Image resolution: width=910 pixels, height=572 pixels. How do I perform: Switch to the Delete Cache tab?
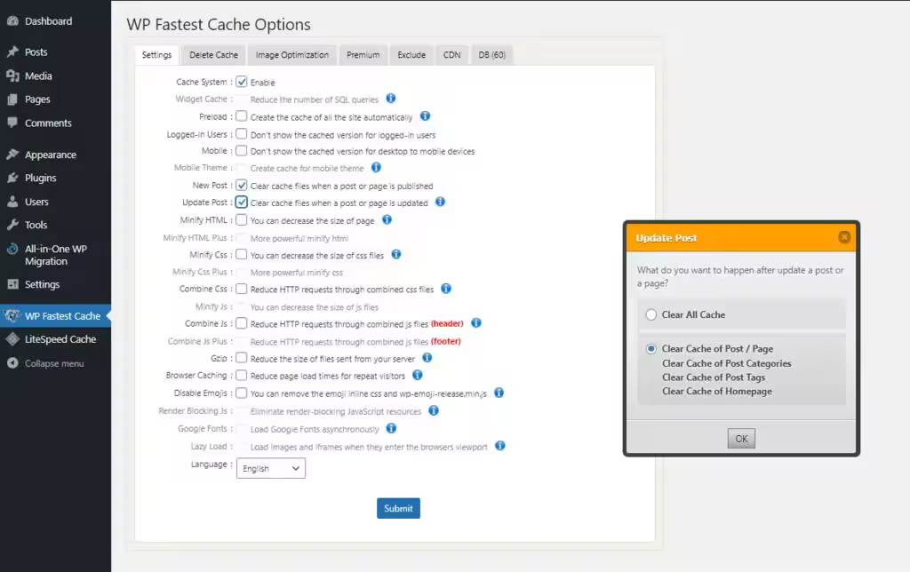(213, 54)
